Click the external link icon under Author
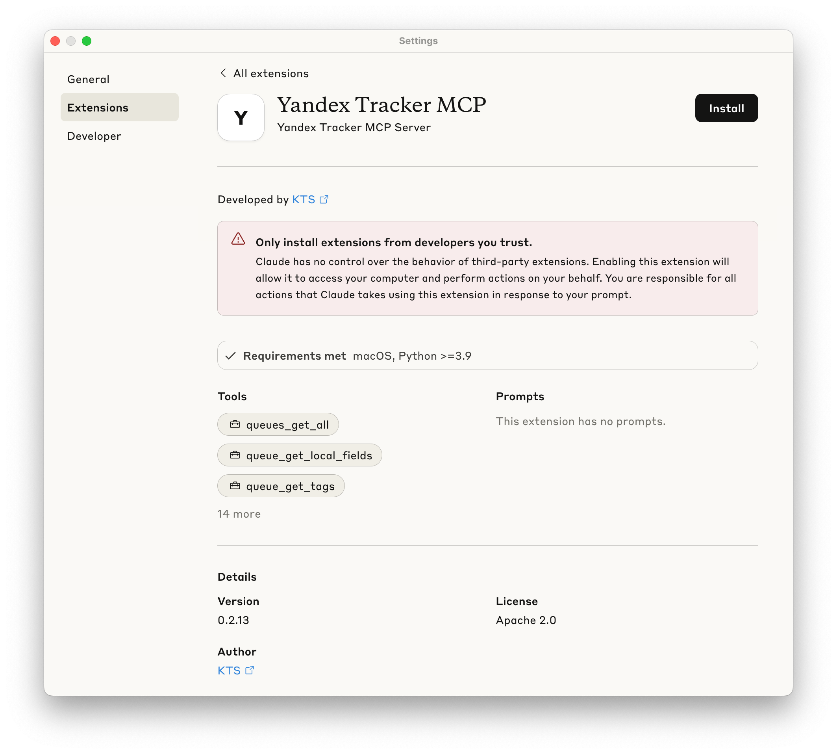 tap(250, 670)
